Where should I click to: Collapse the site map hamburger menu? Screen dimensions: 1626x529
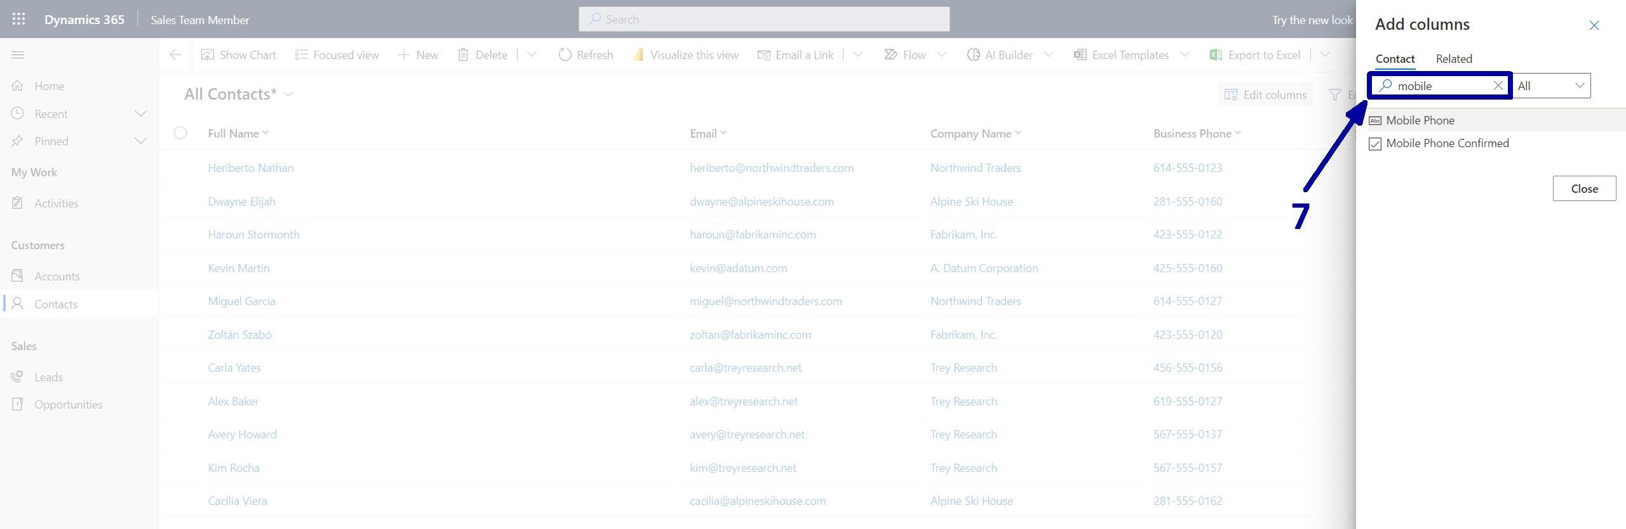tap(18, 55)
